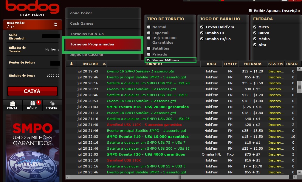The height and width of the screenshot is (182, 302).
Task: Uncheck Baixo entry filter
Action: point(255,33)
